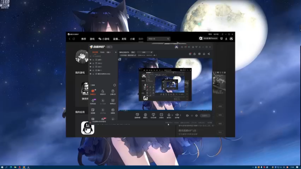Open the 推荐 tab
This screenshot has height=169, width=301.
(x=84, y=39)
